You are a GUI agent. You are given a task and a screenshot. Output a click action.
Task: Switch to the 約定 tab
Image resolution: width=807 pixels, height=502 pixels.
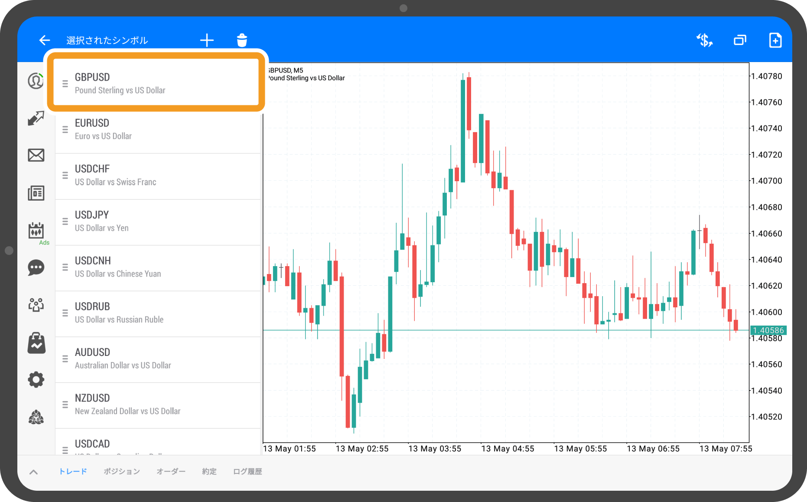[209, 472]
